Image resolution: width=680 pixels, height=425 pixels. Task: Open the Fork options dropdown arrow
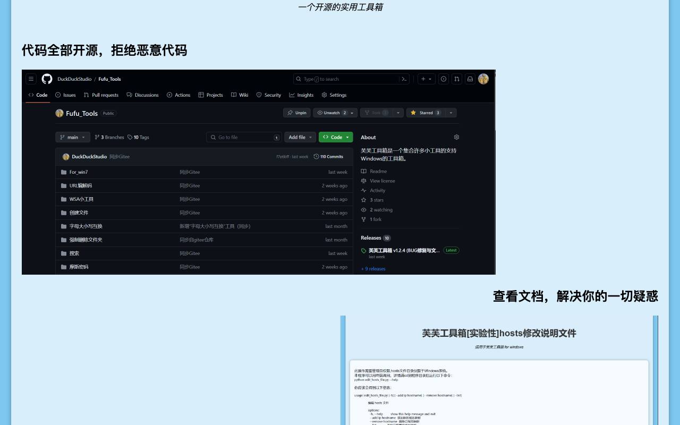(398, 113)
